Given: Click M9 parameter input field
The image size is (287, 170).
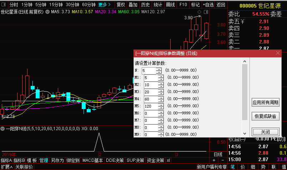Looking at the screenshot, I should point(151,134).
